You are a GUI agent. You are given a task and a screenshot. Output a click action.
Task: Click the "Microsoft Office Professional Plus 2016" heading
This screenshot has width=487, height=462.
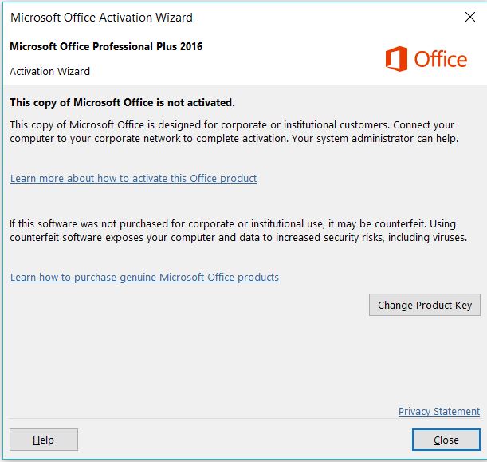tap(106, 46)
